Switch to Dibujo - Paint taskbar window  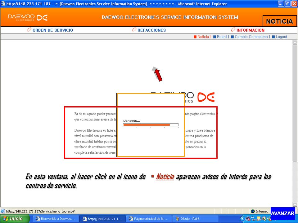point(195,219)
